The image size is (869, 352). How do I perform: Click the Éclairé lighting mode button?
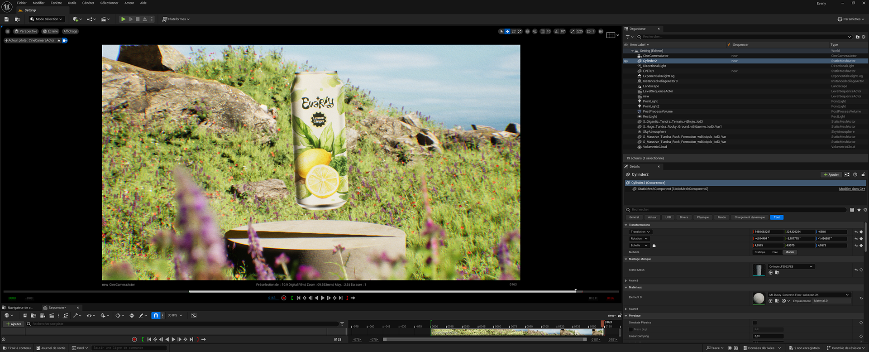tap(50, 31)
